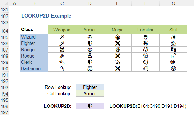Click the Cleric dove familiar icon
Screen dimensions: 194x115
(x=145, y=62)
